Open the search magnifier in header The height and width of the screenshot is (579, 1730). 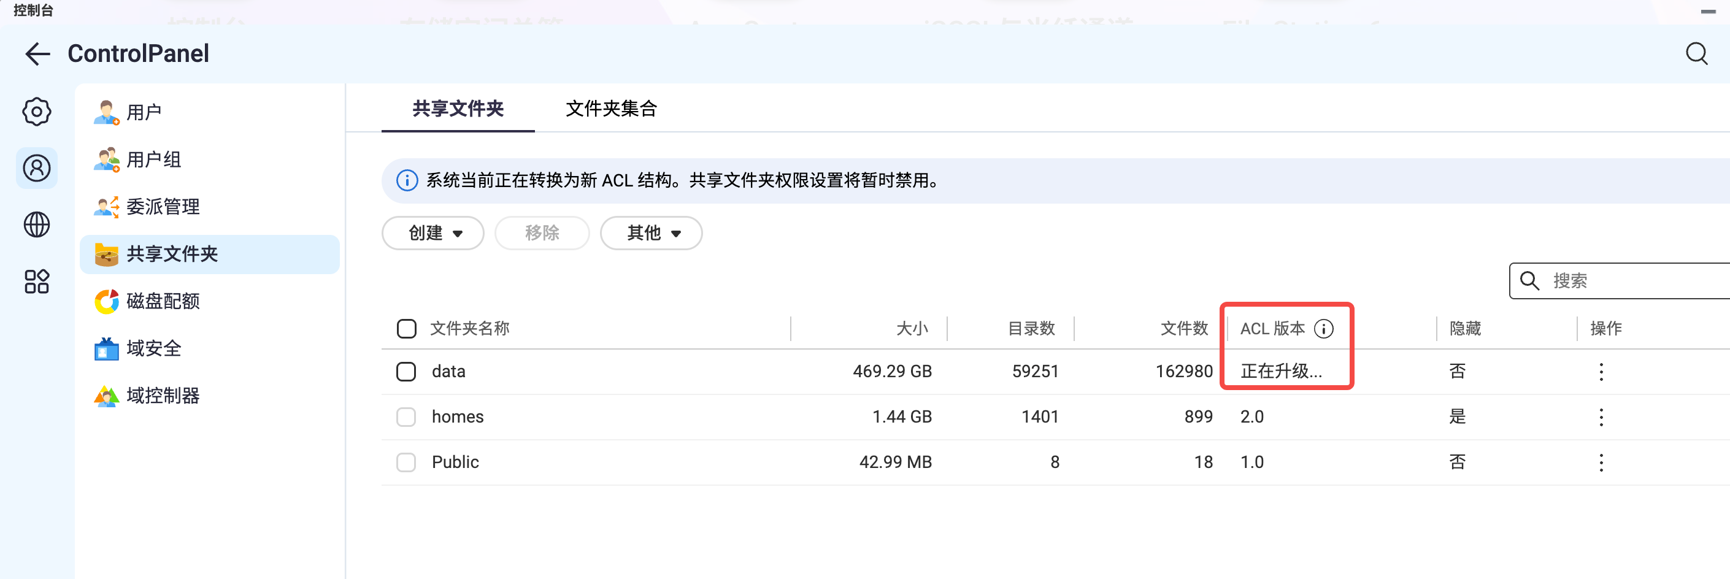pyautogui.click(x=1696, y=54)
